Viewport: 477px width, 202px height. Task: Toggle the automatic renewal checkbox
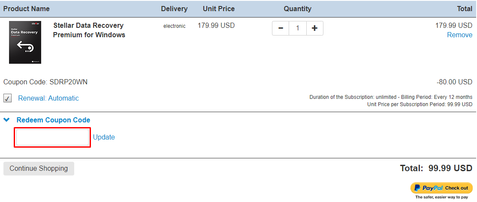[x=7, y=98]
